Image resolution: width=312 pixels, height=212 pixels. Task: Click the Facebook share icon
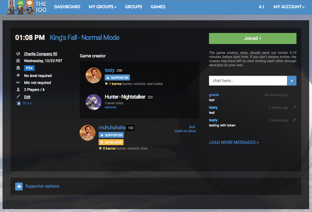pos(19,103)
